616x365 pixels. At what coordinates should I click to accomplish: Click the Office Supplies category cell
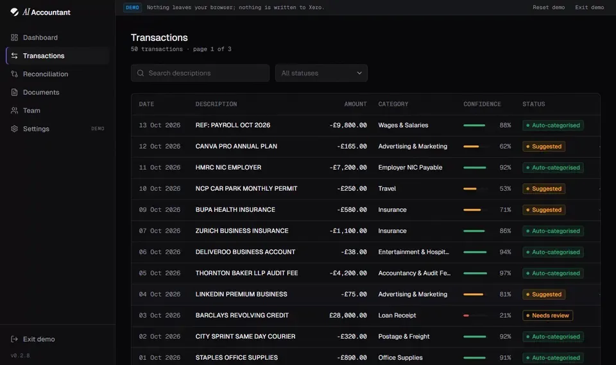pos(400,357)
